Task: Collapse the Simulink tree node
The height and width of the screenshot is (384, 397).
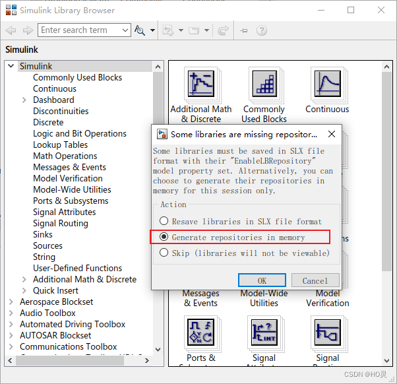Action: click(11, 66)
